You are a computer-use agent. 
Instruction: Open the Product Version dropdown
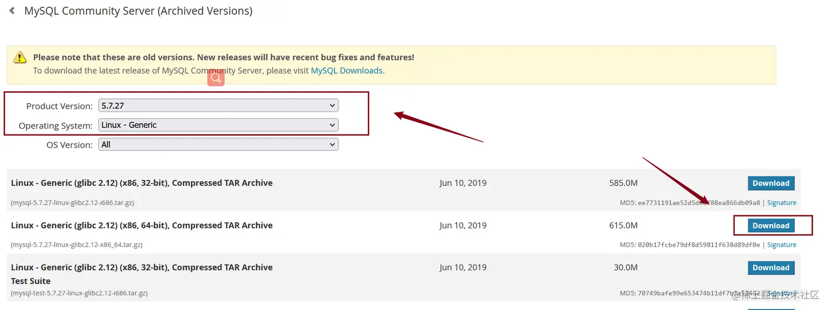[x=218, y=106]
